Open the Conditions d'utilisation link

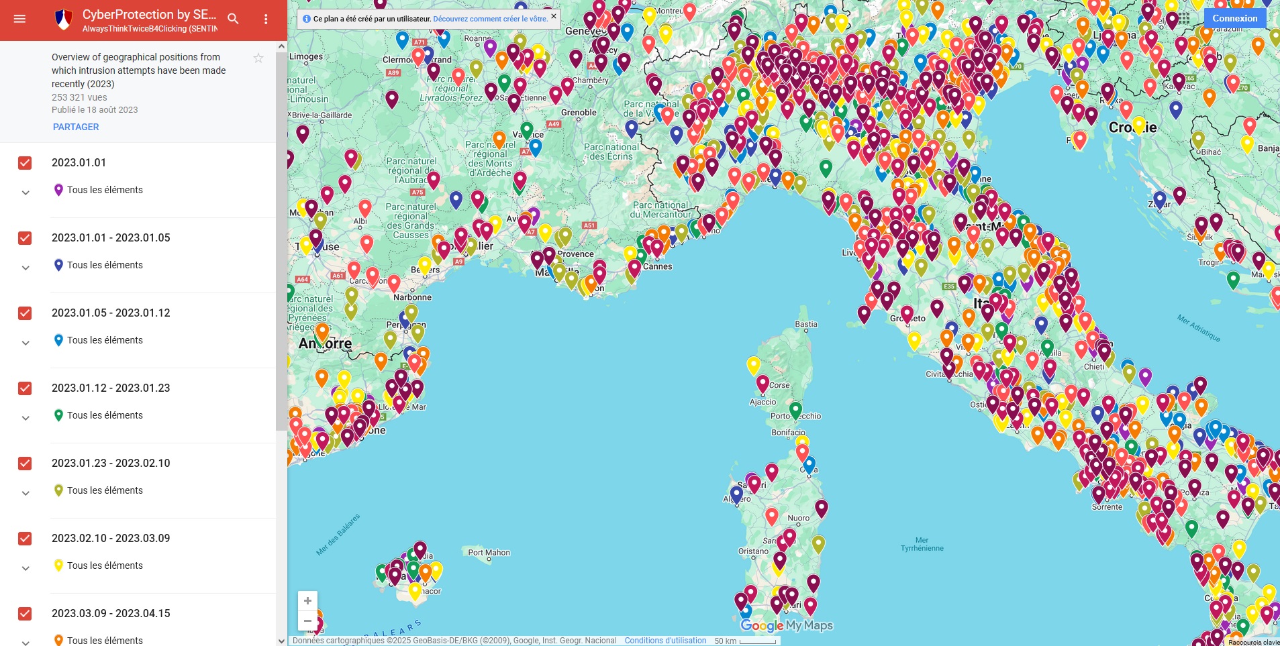(665, 641)
